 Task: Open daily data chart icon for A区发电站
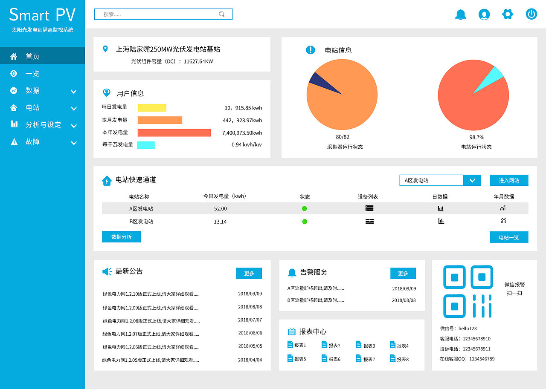pos(441,208)
